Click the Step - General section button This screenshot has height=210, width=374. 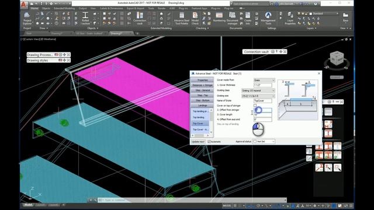203,90
